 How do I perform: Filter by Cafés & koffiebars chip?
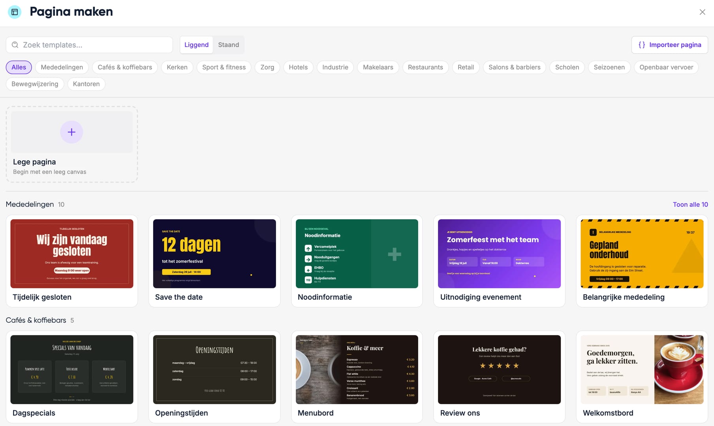(125, 67)
